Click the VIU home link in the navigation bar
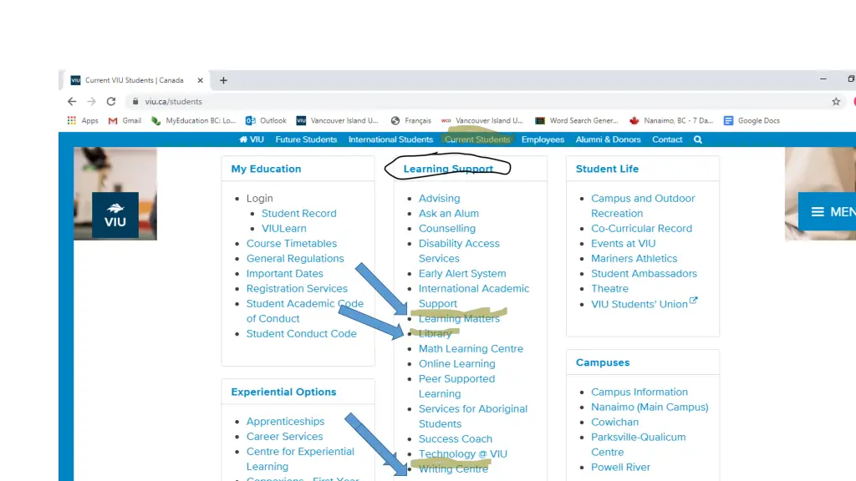 click(x=251, y=139)
